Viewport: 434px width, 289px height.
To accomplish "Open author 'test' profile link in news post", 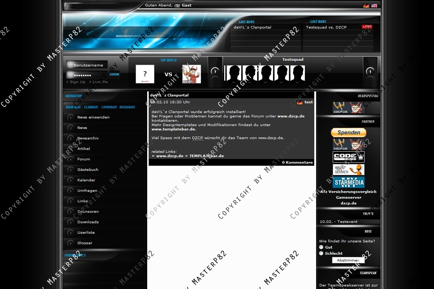I will tap(309, 102).
